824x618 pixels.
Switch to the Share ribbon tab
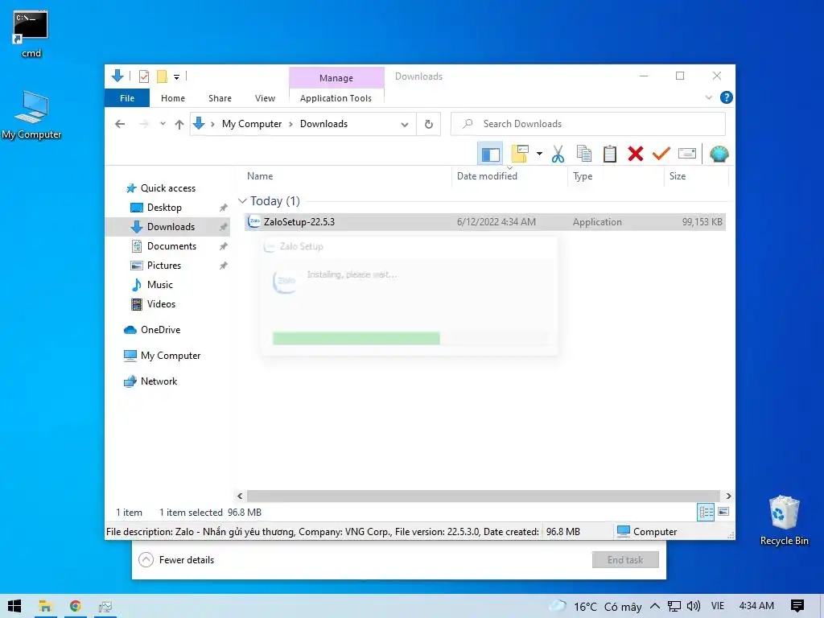[x=220, y=98]
